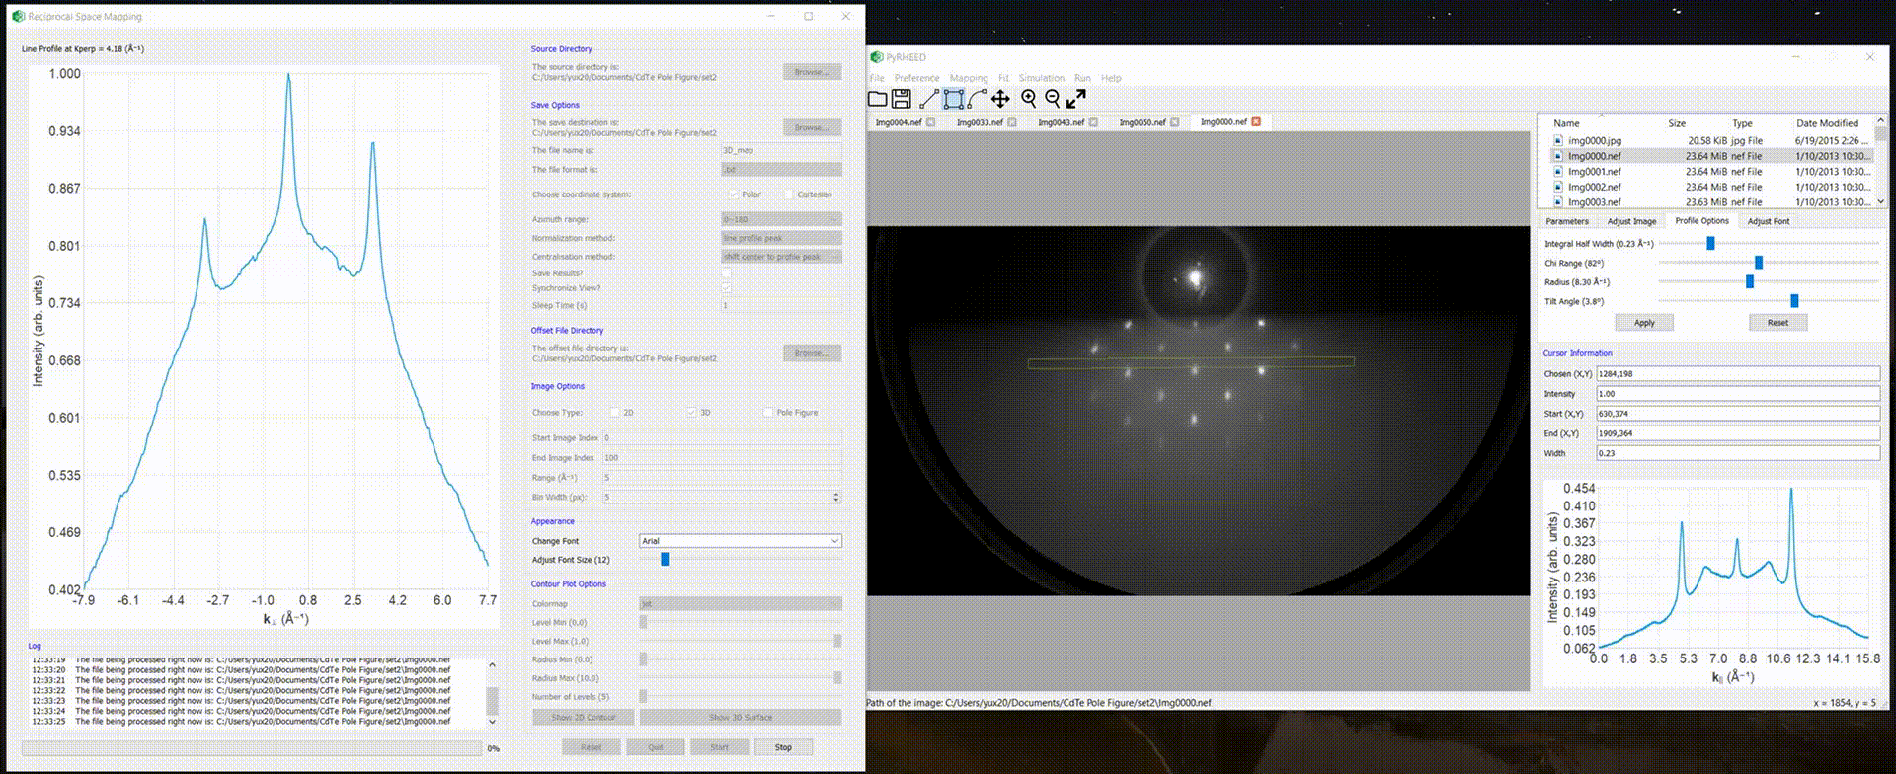The height and width of the screenshot is (774, 1896).
Task: Close the Img0033.nef tab
Action: click(1011, 122)
